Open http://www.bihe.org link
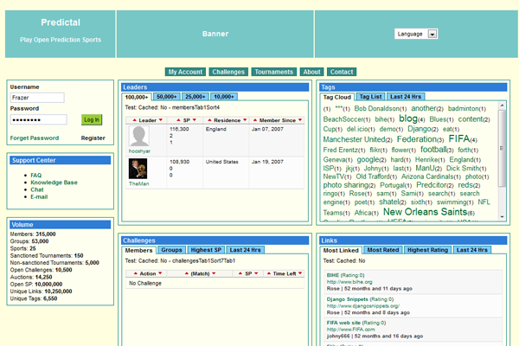Image resolution: width=519 pixels, height=346 pixels. click(x=349, y=282)
